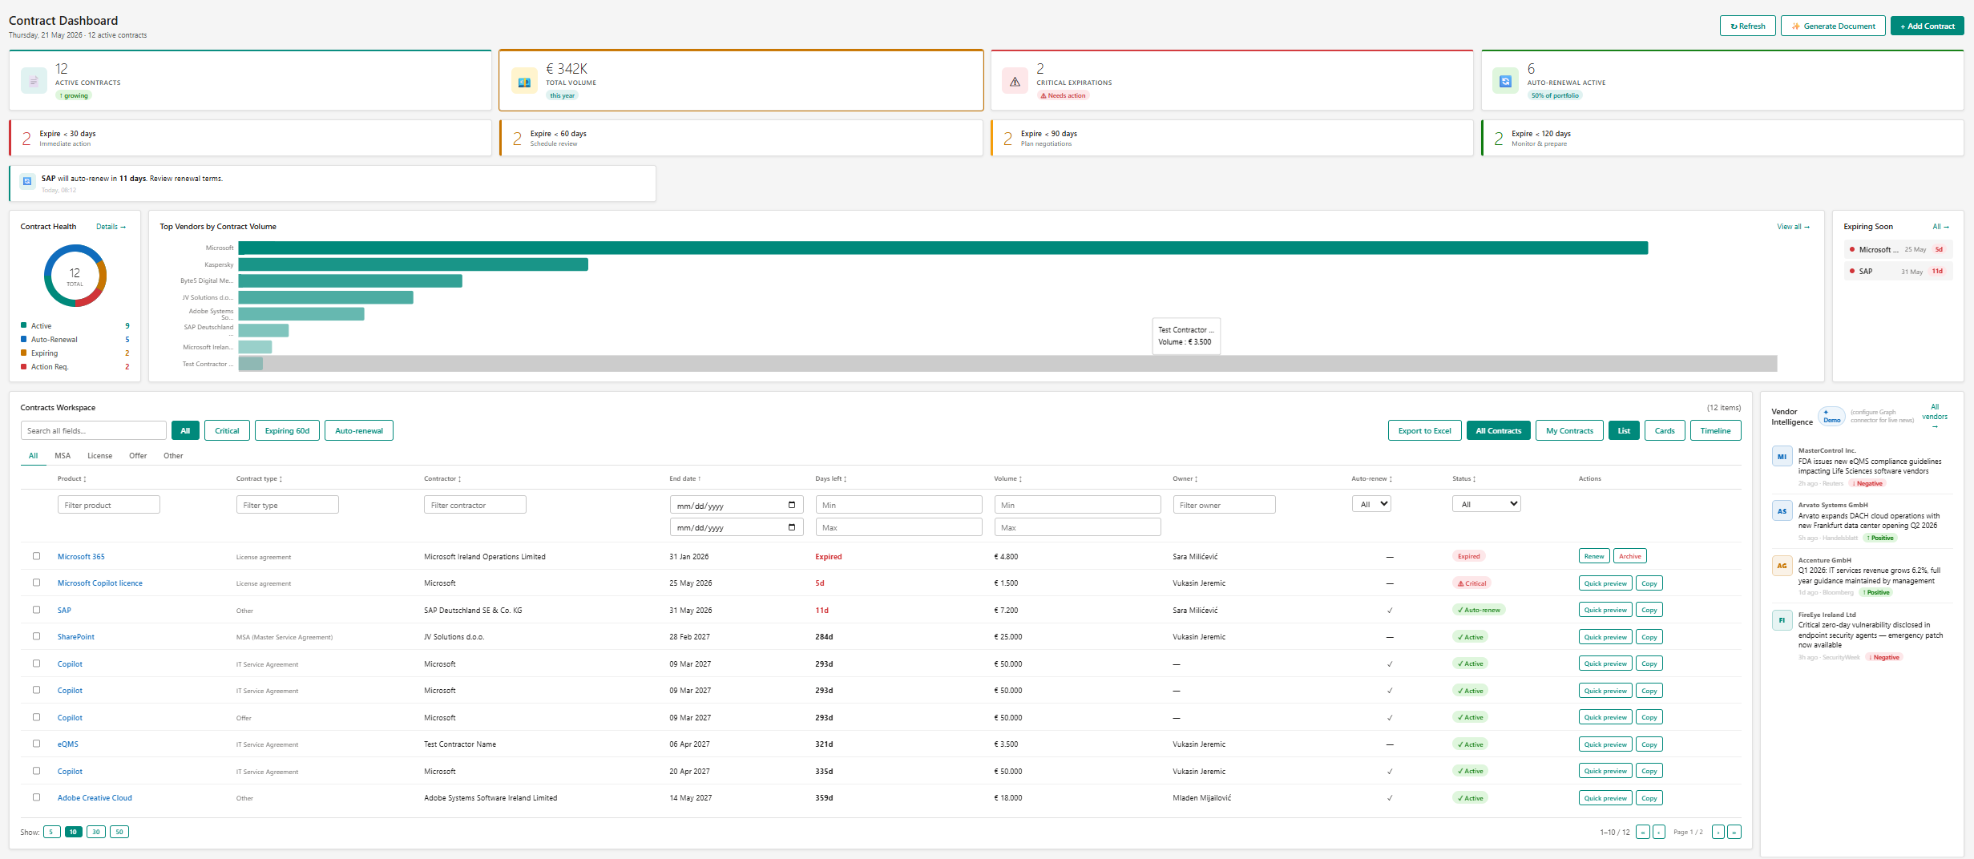
Task: Click the Filter contractor input
Action: pyautogui.click(x=474, y=505)
